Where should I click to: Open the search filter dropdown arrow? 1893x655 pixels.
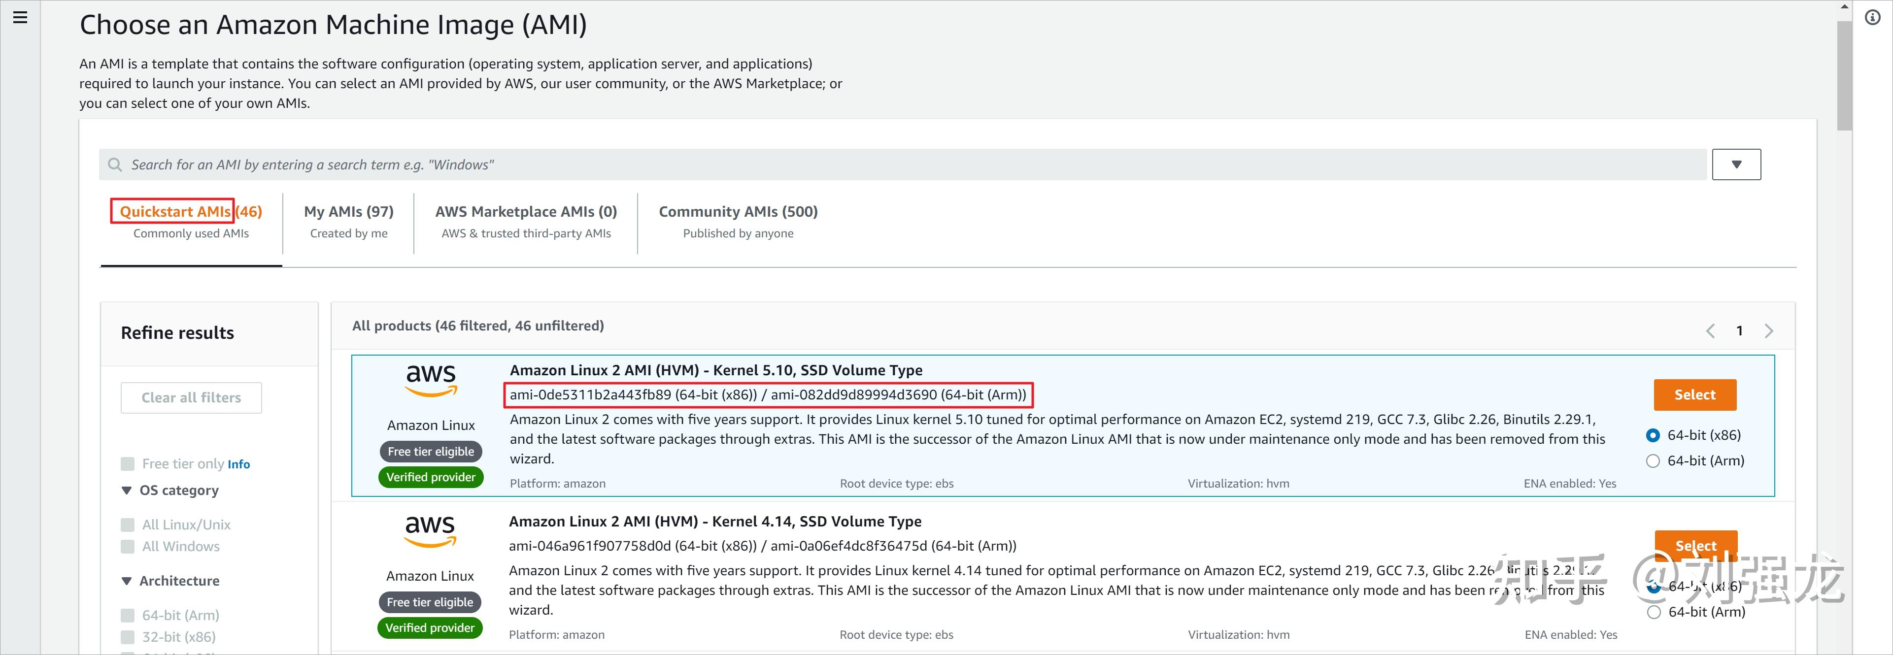pos(1736,164)
